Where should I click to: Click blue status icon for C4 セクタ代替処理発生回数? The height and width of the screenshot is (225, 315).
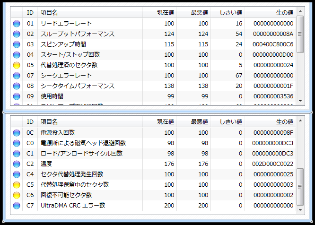(17, 174)
